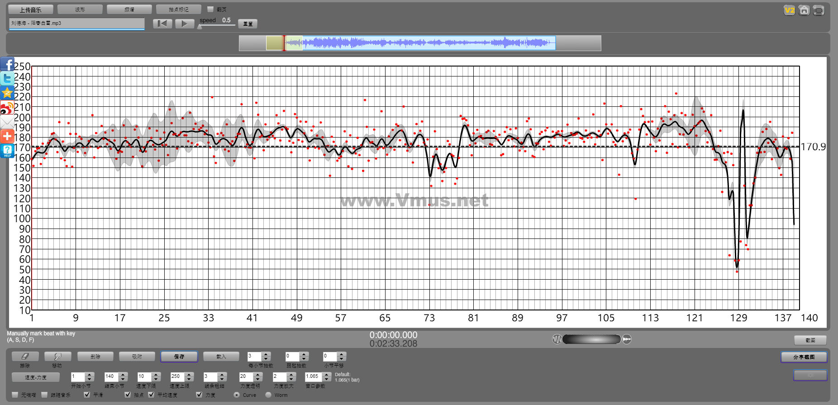Click the 上传音乐 upload music button
This screenshot has height=405, width=838.
coord(30,10)
